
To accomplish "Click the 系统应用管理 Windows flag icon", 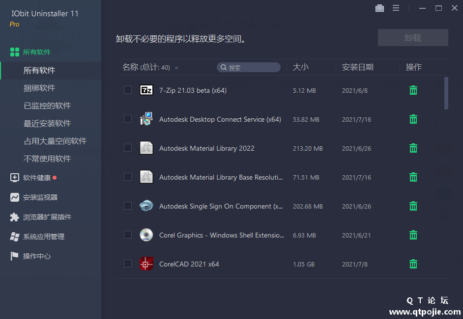I will click(x=14, y=237).
